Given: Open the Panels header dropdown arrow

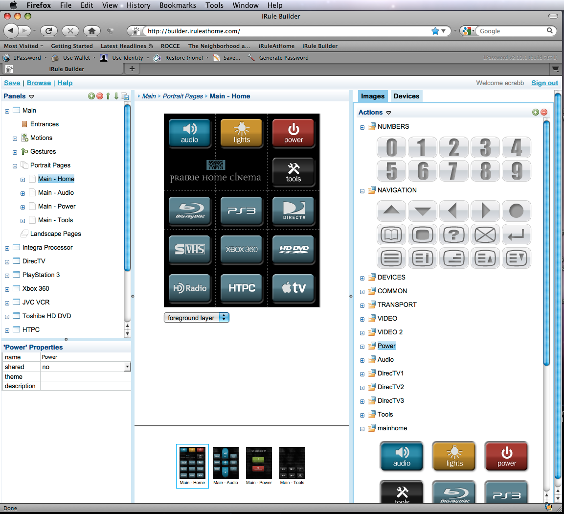Looking at the screenshot, I should tap(31, 96).
